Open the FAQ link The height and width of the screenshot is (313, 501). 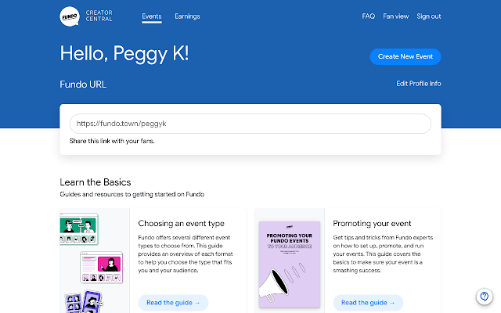pyautogui.click(x=369, y=16)
